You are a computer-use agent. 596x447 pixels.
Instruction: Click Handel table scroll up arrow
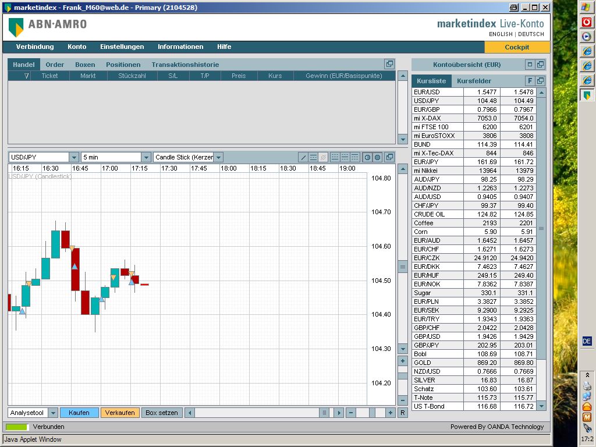(403, 76)
